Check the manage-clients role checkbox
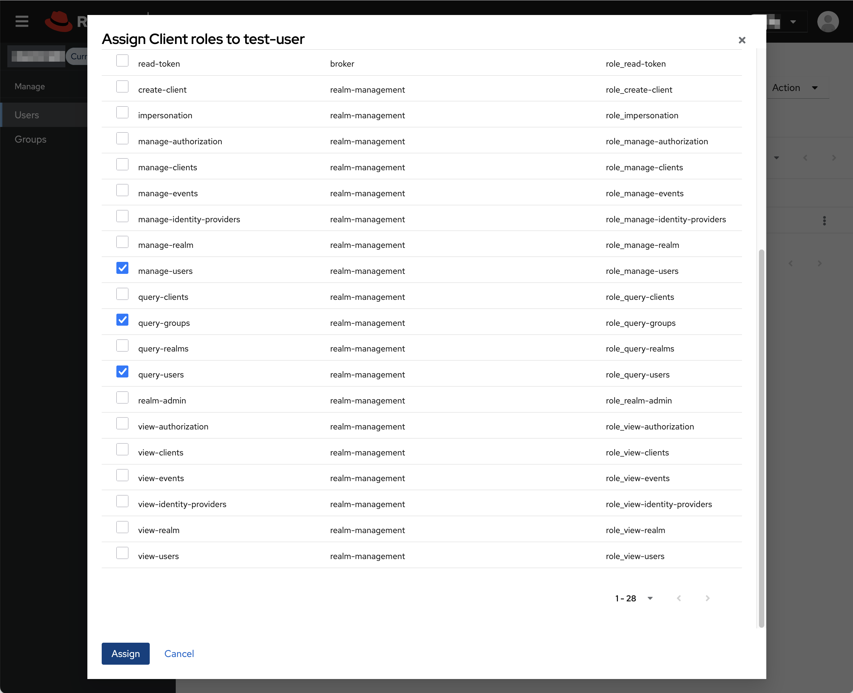 (122, 164)
